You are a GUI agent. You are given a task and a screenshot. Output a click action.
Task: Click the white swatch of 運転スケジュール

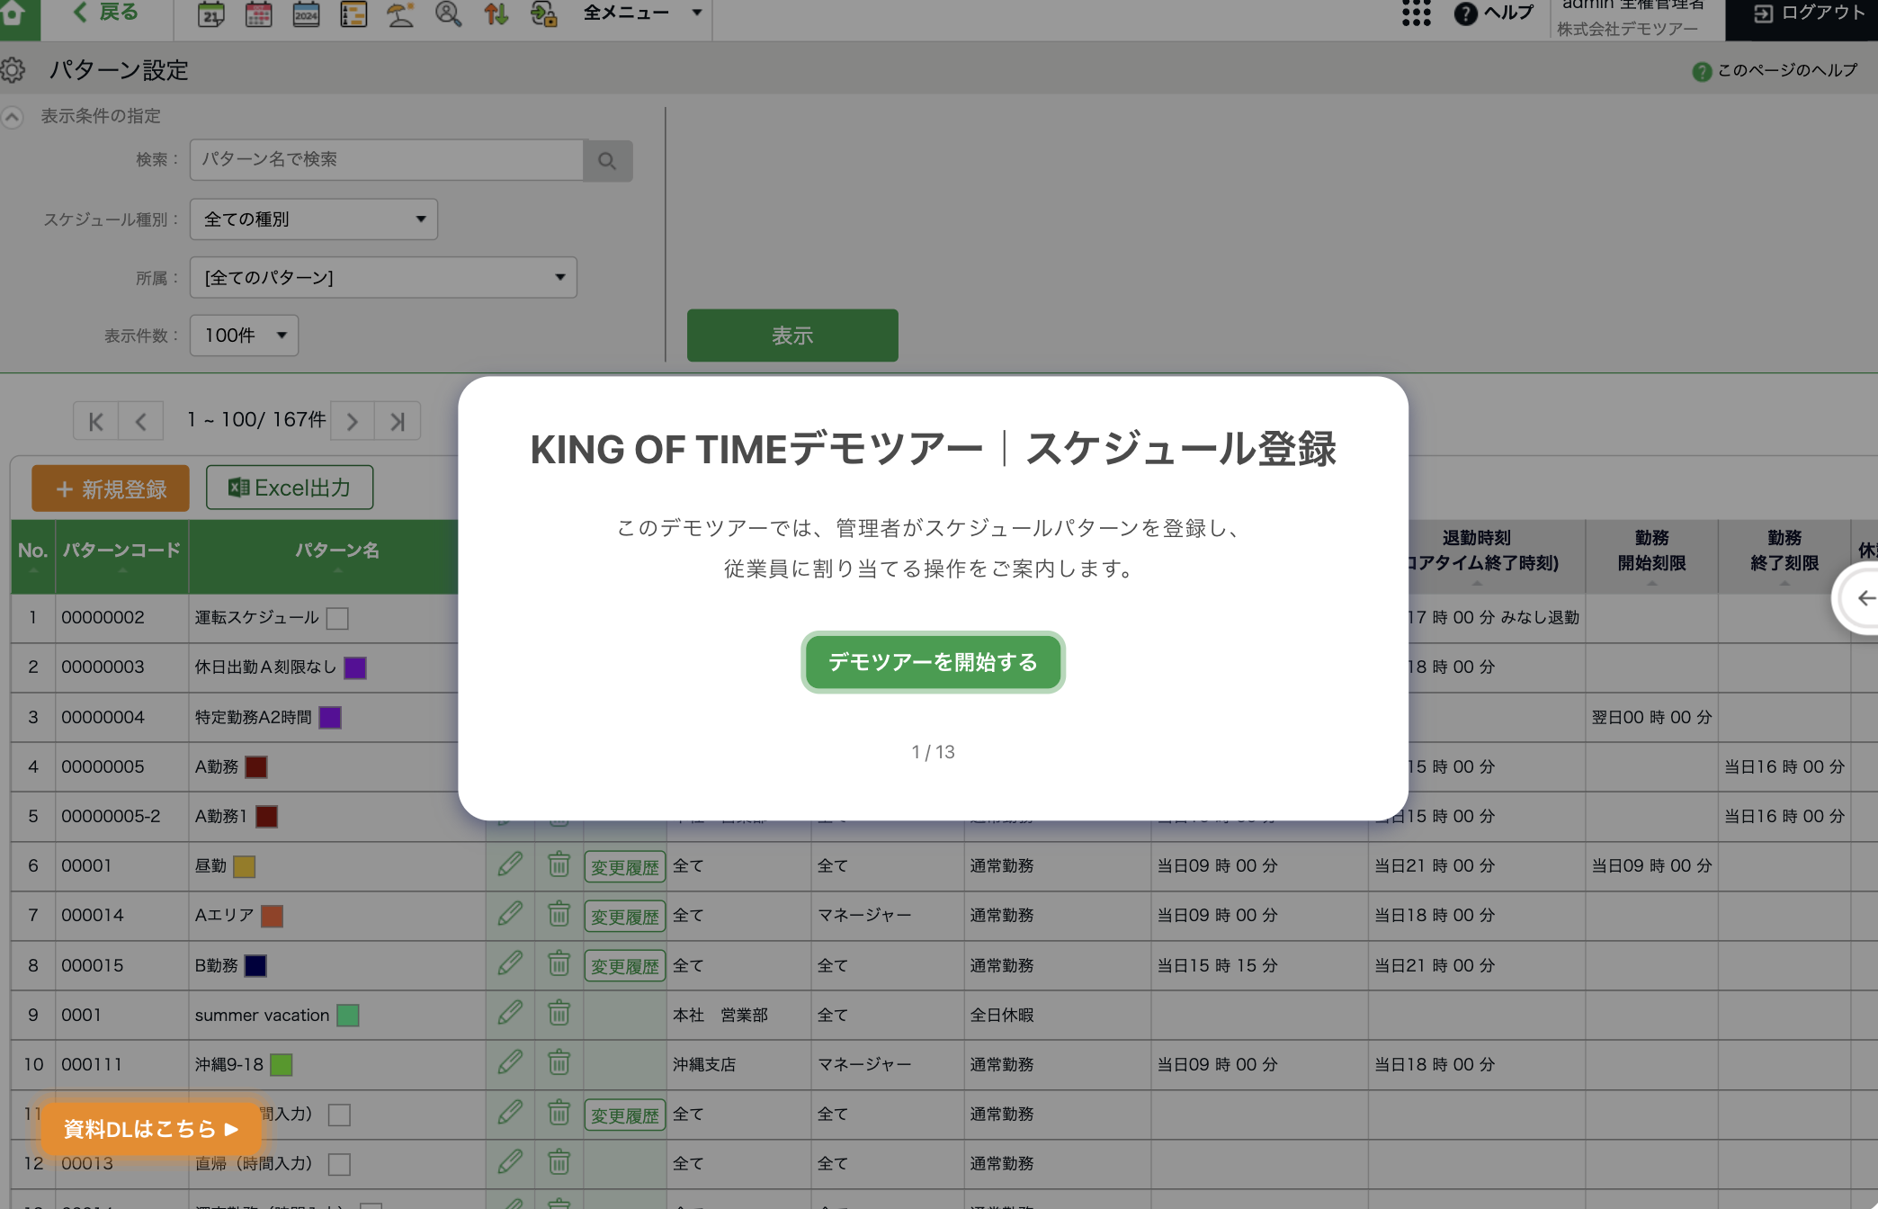click(x=337, y=618)
